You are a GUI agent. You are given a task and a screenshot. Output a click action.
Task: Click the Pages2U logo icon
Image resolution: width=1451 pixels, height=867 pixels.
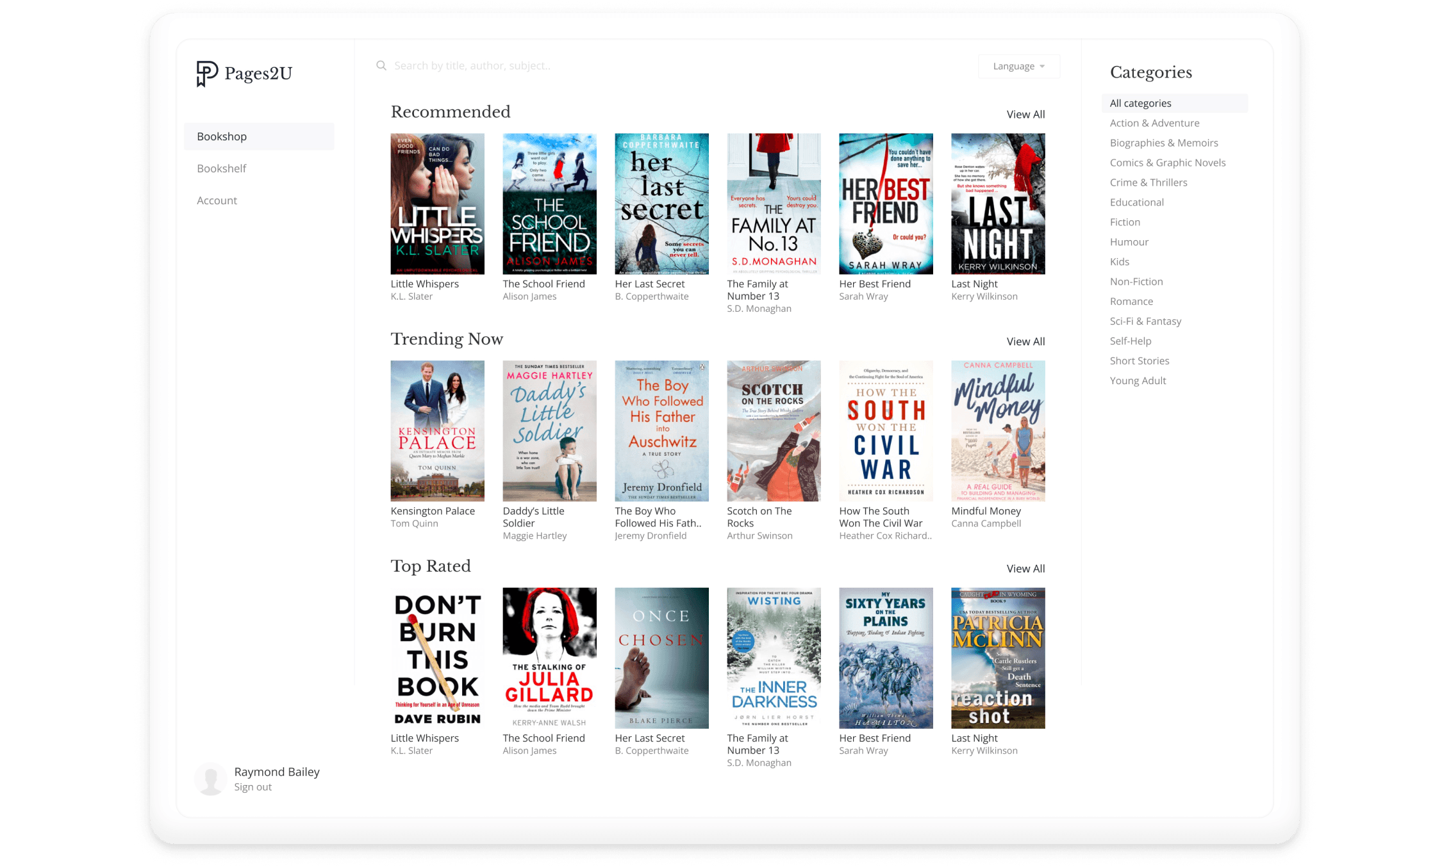pos(207,74)
